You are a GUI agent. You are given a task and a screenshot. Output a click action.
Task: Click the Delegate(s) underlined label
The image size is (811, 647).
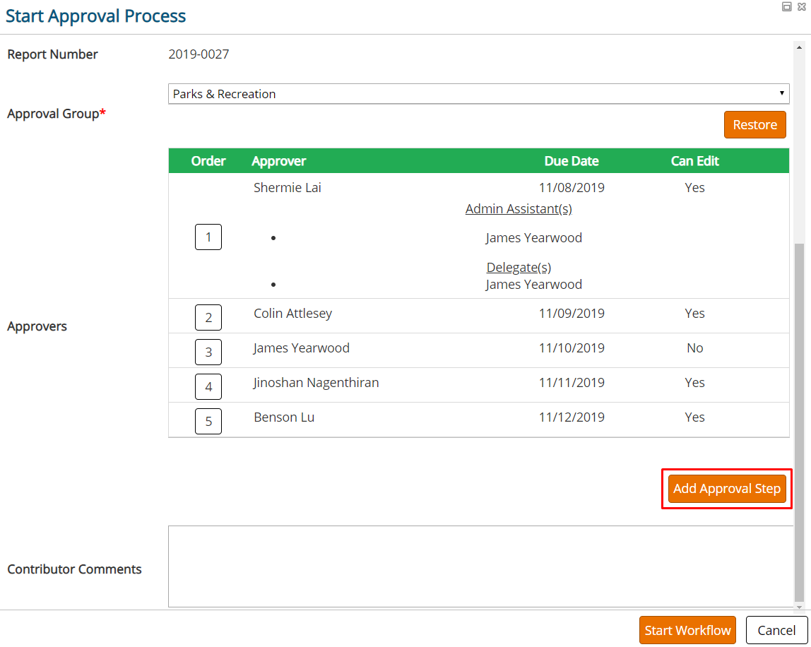point(519,268)
